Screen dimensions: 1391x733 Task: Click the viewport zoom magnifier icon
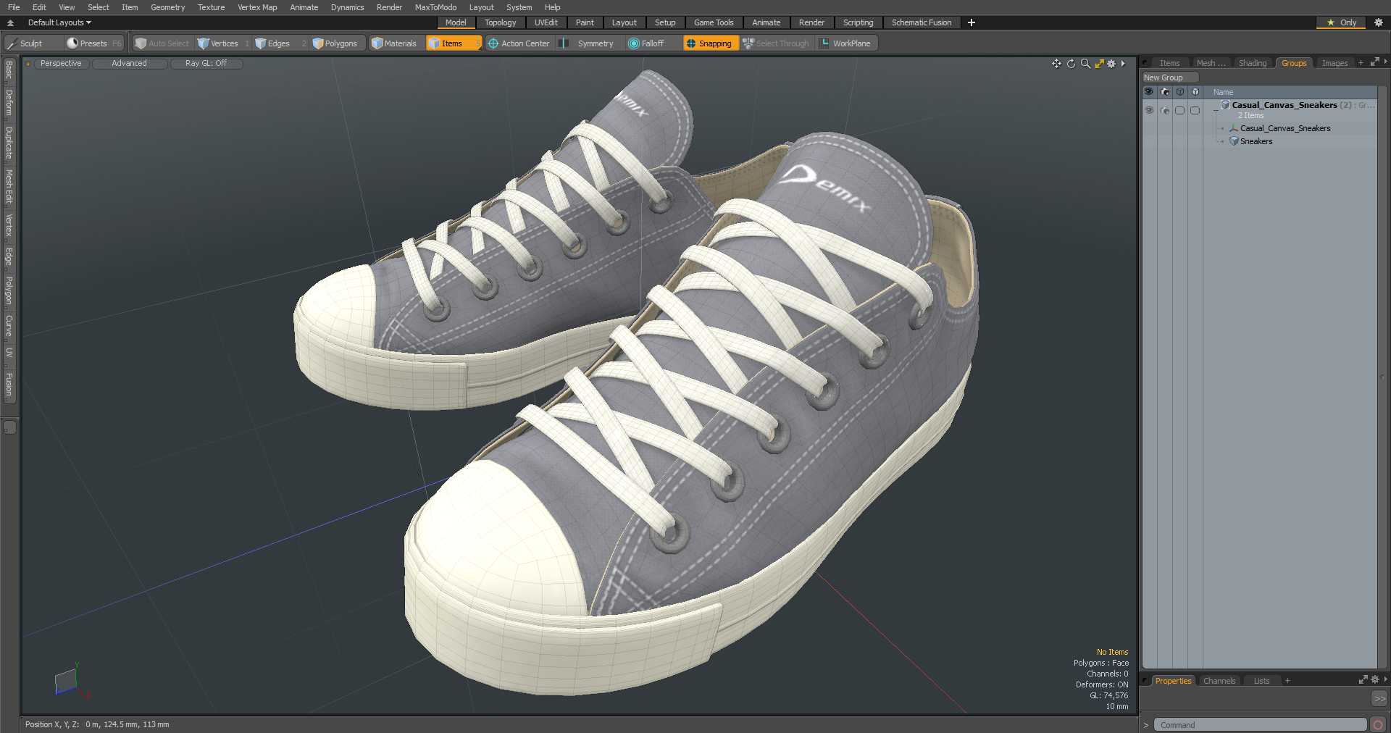[x=1085, y=64]
